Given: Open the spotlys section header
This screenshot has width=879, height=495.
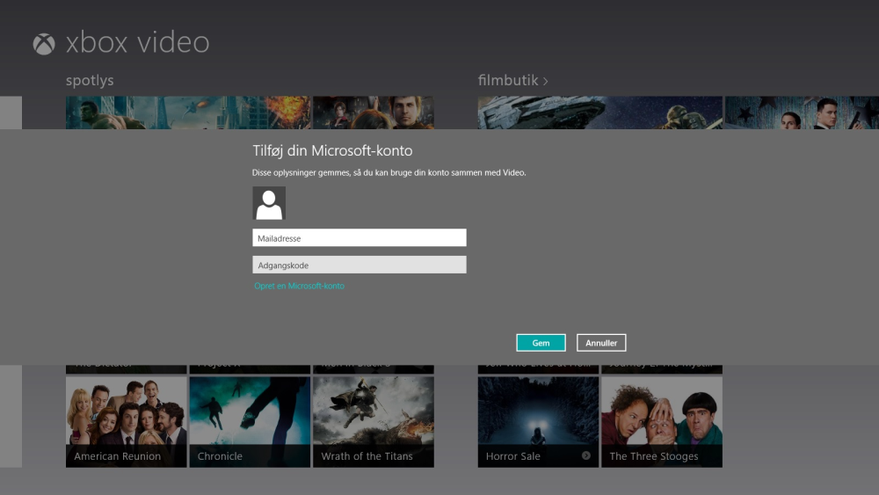Looking at the screenshot, I should (x=90, y=81).
